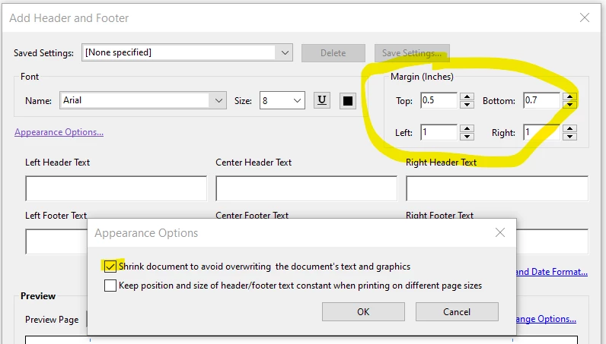Open the font Size dropdown
The height and width of the screenshot is (344, 606).
pos(297,101)
